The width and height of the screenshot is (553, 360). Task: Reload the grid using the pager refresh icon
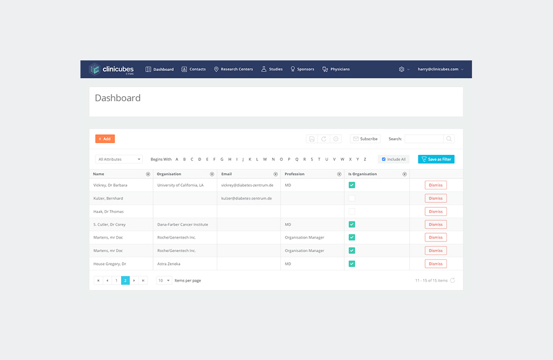pos(452,280)
